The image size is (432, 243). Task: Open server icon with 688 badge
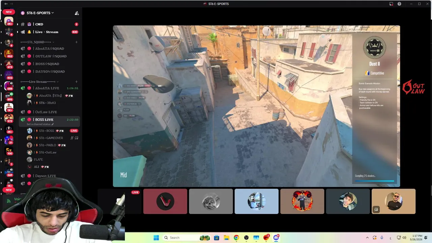point(9,86)
